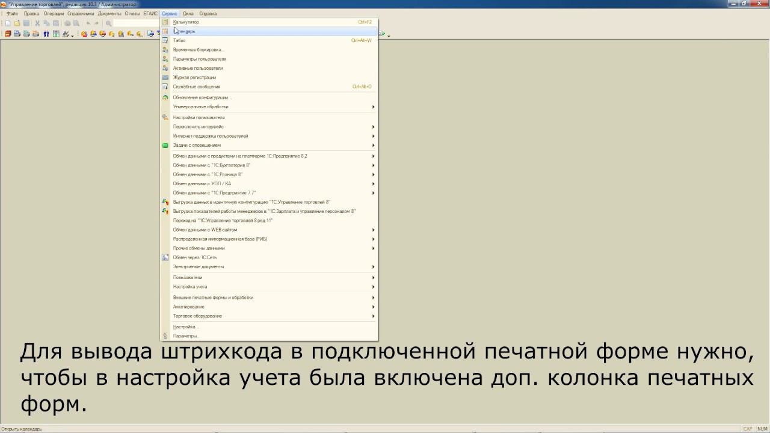Expand Обмен данными с УПП / КА

269,183
